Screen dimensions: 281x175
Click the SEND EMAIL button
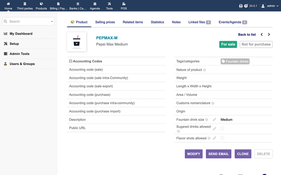(x=218, y=154)
